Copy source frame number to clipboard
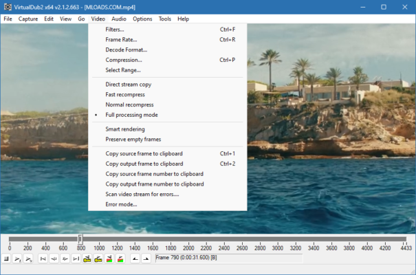416x275 pixels. [167, 174]
